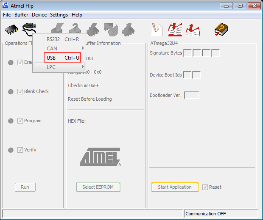
Task: Click the Reset Before Loading text
Action: [x=90, y=99]
